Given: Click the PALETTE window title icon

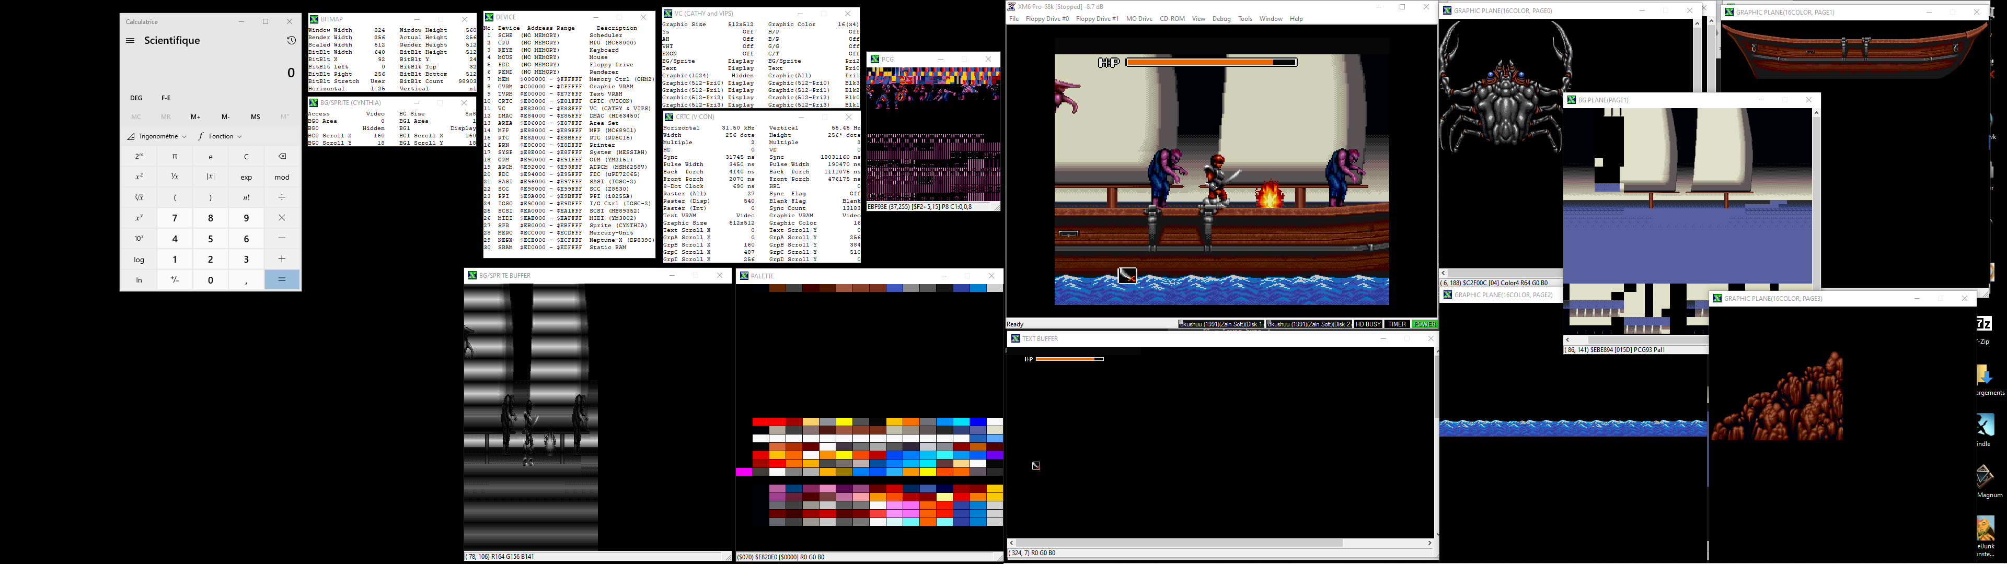Looking at the screenshot, I should (744, 276).
